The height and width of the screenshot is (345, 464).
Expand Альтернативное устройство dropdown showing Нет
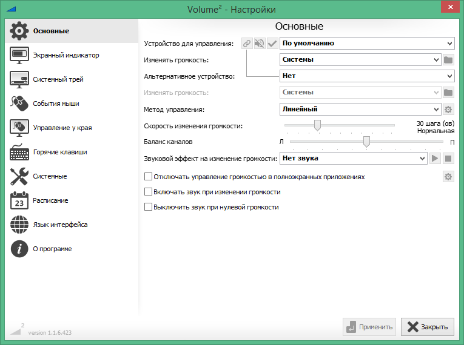tap(367, 76)
